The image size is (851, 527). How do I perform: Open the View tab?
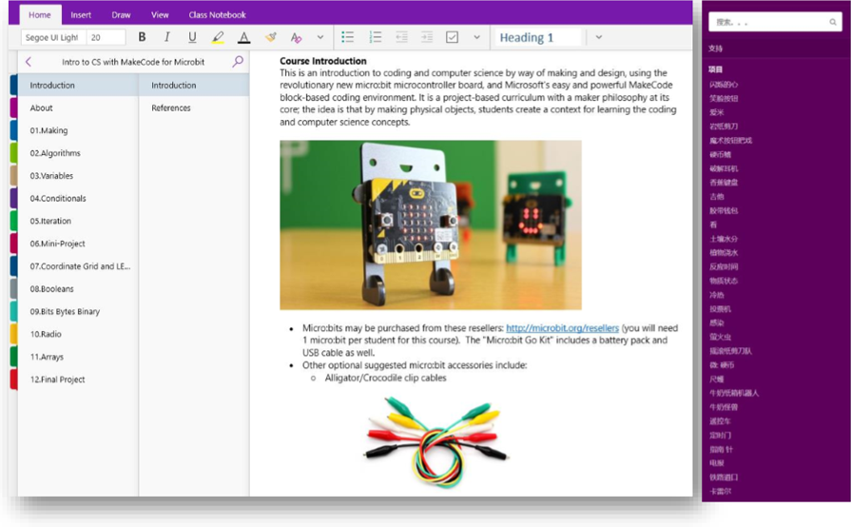pos(160,14)
